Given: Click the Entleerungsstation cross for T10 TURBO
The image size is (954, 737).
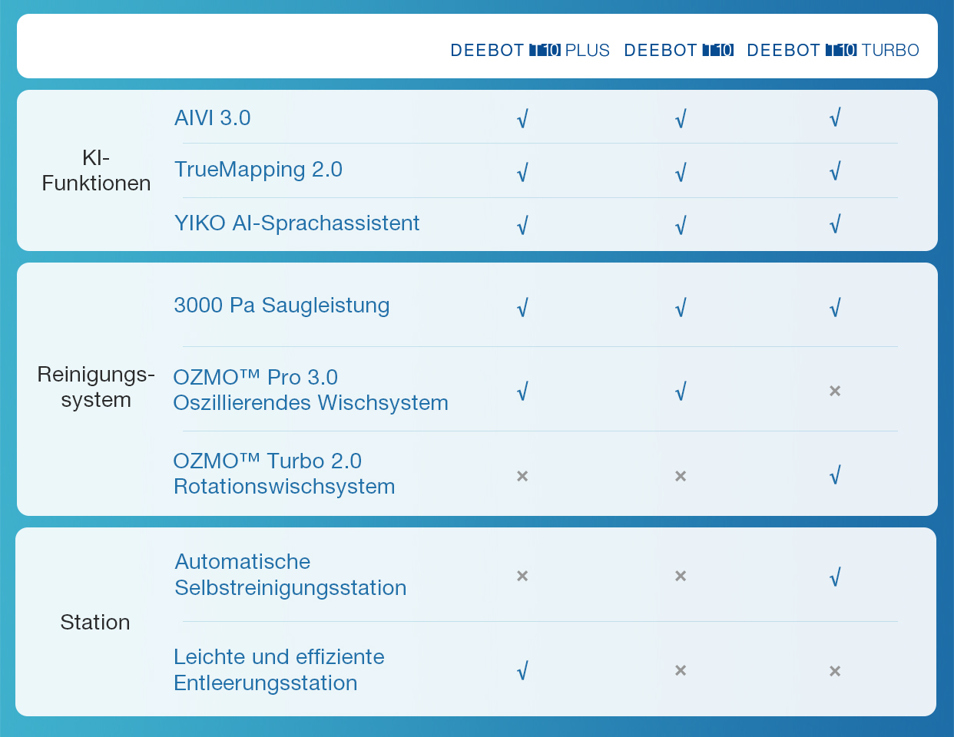Looking at the screenshot, I should point(835,671).
